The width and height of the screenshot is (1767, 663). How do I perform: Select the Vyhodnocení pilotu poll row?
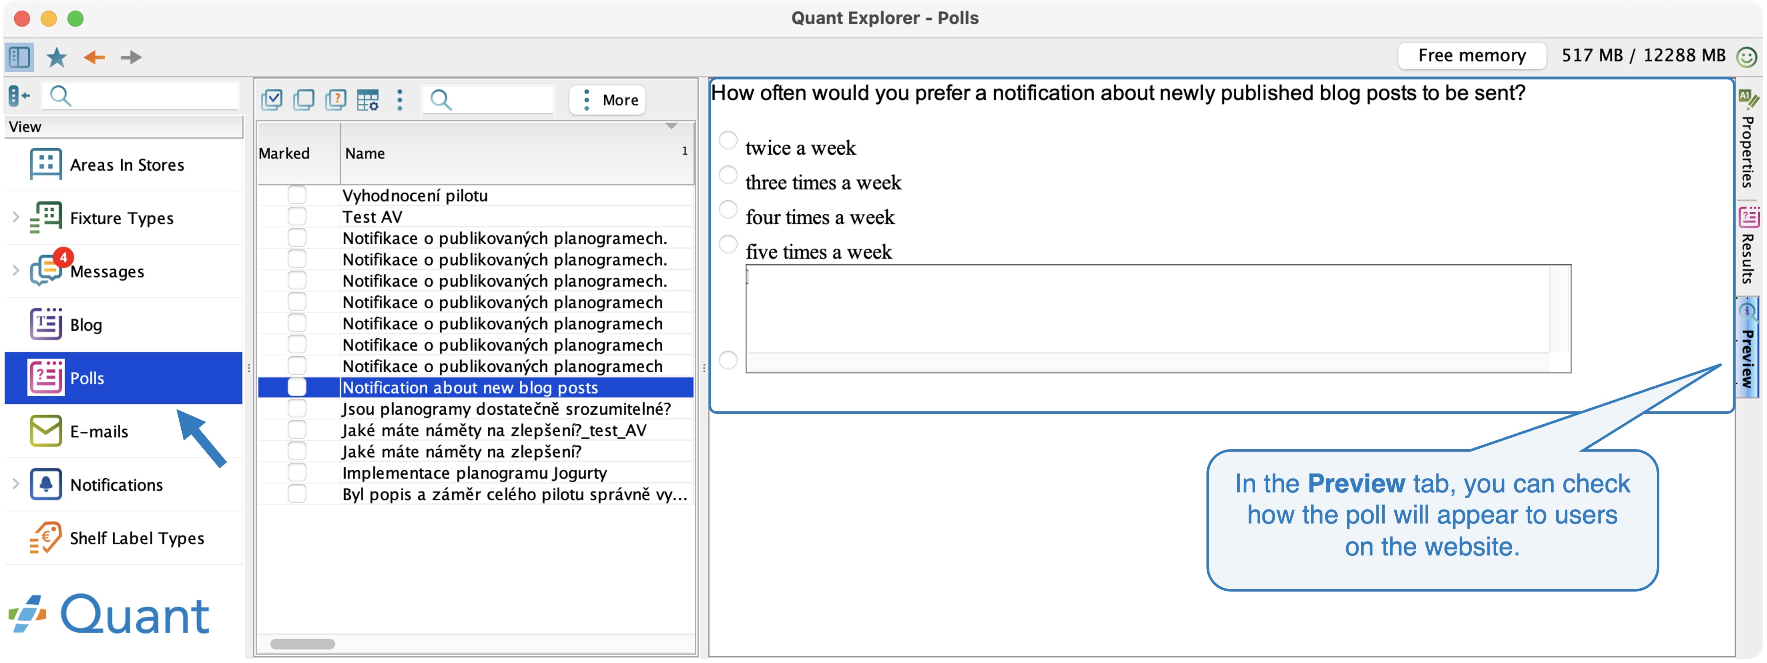(x=476, y=195)
